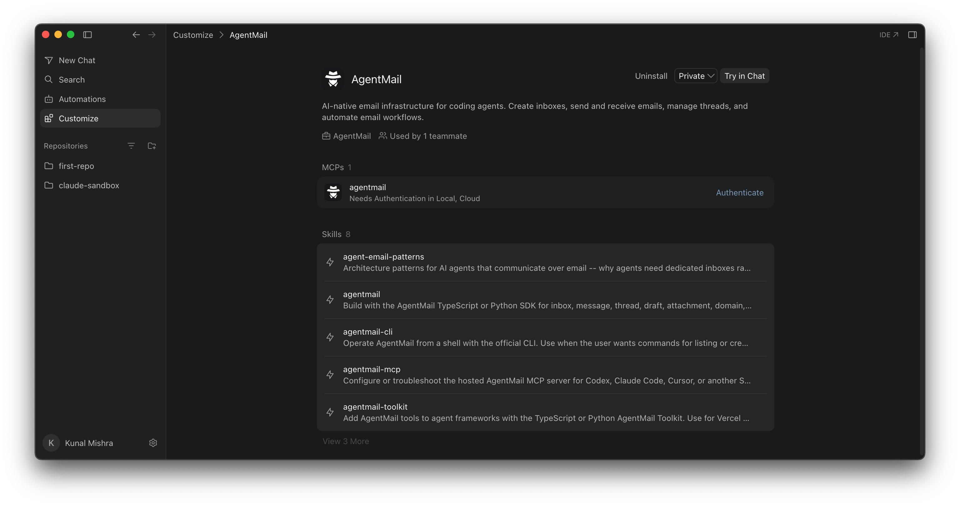Screen dimensions: 960x506
Task: Filter the repositories list
Action: pyautogui.click(x=131, y=146)
